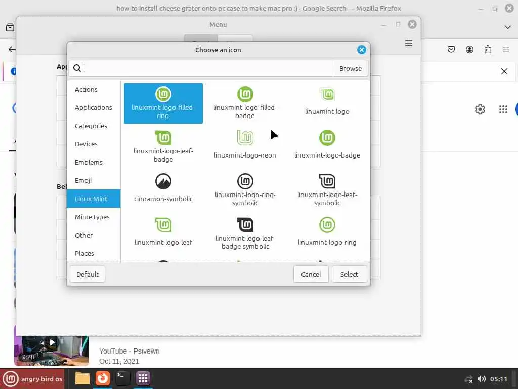The height and width of the screenshot is (389, 518).
Task: Open Google quick settings gear in Firefox
Action: tap(480, 109)
